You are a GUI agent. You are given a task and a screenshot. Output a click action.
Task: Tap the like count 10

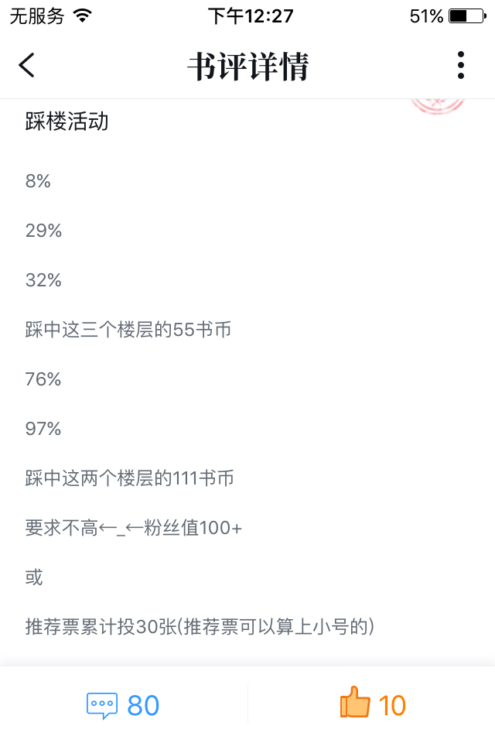pyautogui.click(x=392, y=705)
